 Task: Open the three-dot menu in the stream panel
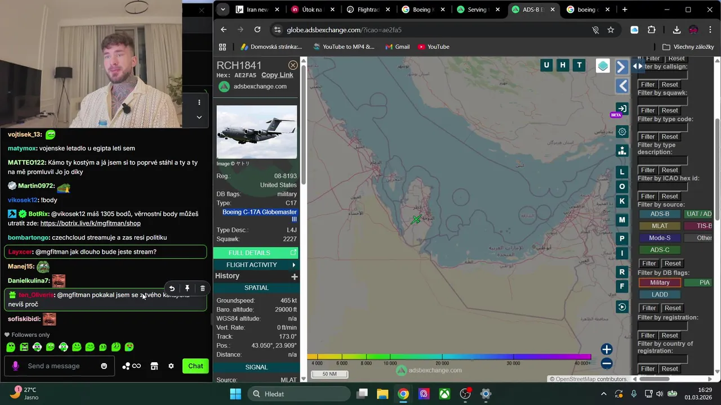199,102
